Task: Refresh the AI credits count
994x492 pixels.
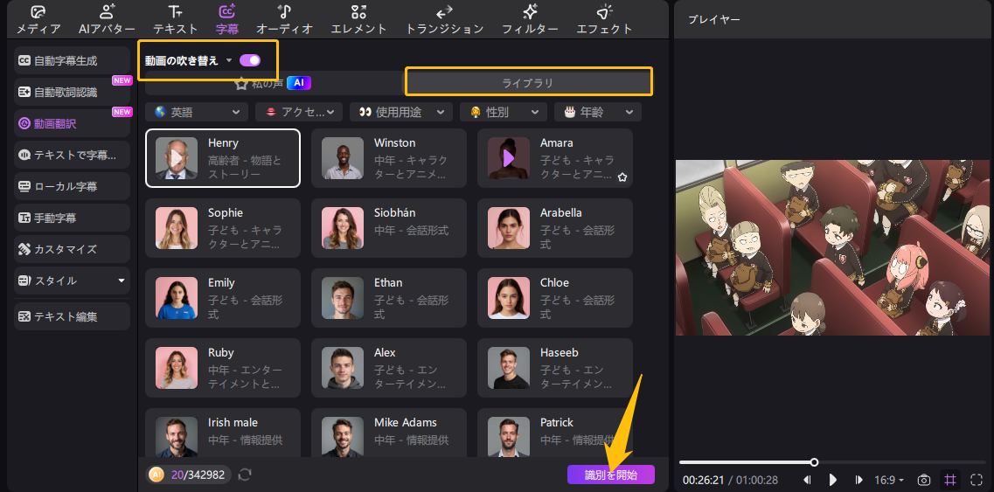Action: tap(245, 475)
